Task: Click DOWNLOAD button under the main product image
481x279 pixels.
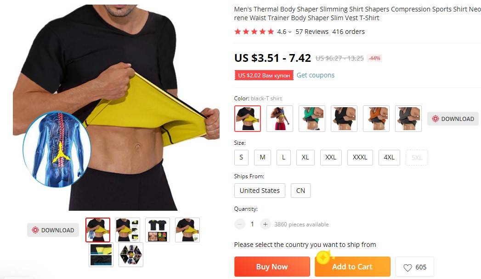Action: (x=53, y=230)
